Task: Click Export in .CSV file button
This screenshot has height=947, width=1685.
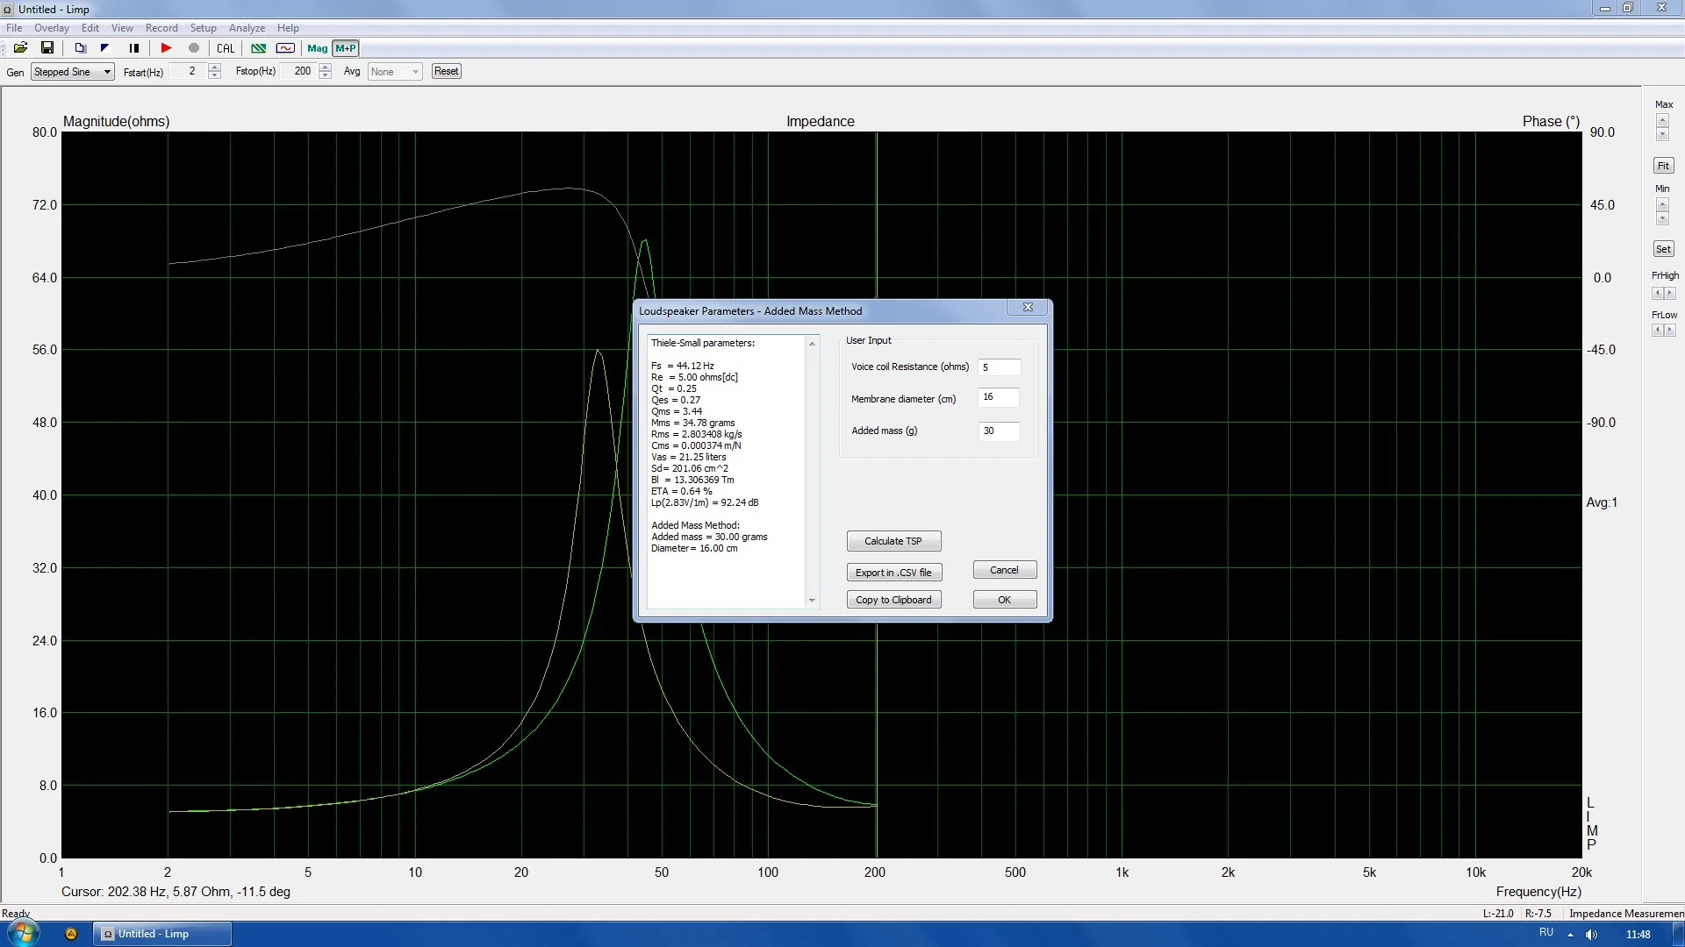Action: pos(893,573)
